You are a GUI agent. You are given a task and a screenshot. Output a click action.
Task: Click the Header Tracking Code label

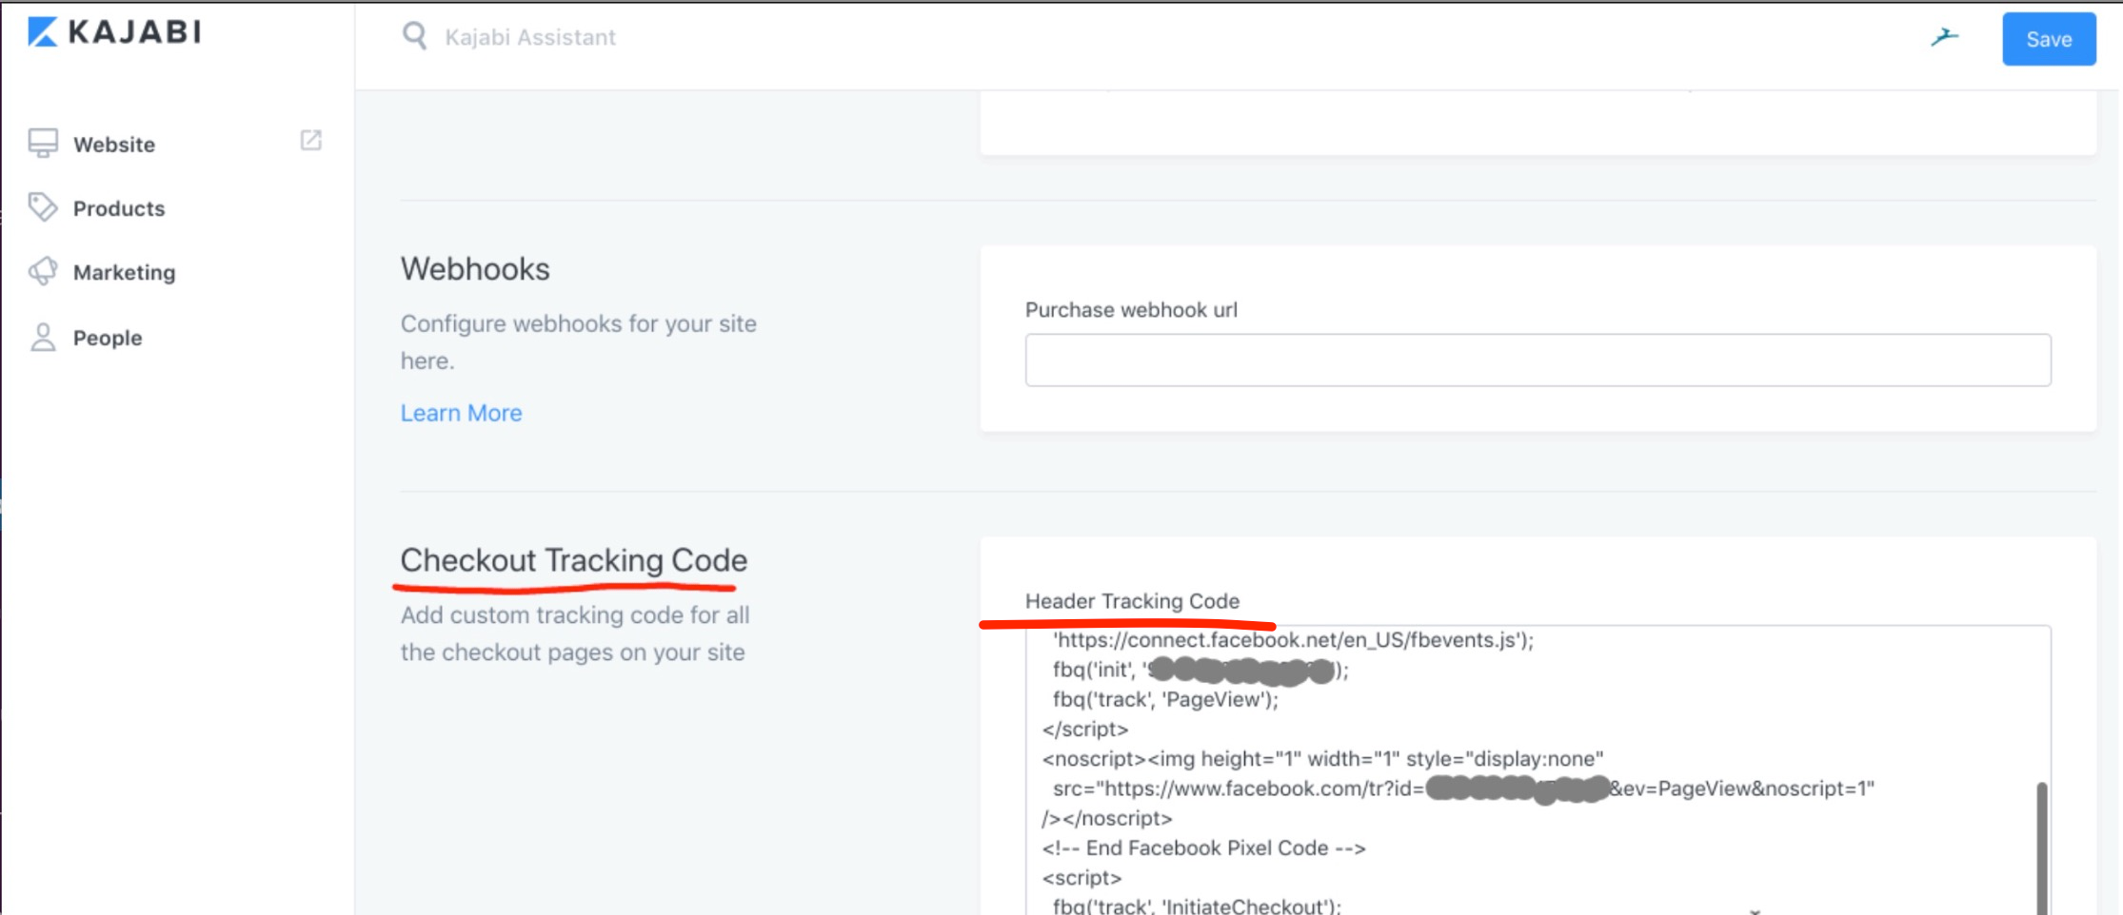pos(1132,601)
